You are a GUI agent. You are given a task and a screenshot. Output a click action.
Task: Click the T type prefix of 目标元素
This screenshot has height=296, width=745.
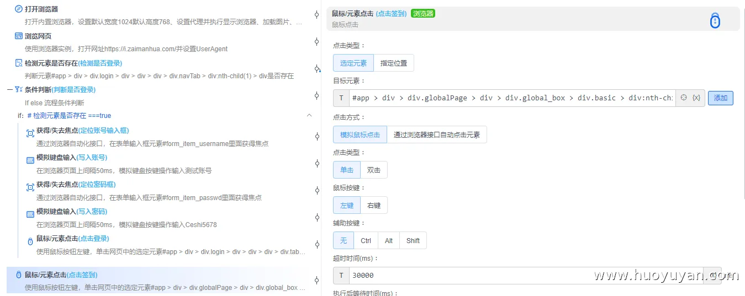click(x=341, y=98)
